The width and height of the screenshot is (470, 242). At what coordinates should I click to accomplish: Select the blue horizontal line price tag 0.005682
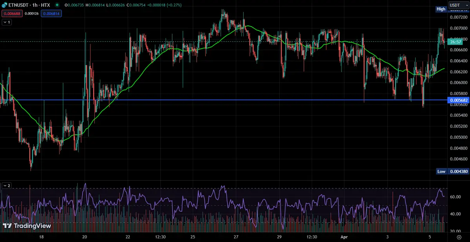click(458, 100)
